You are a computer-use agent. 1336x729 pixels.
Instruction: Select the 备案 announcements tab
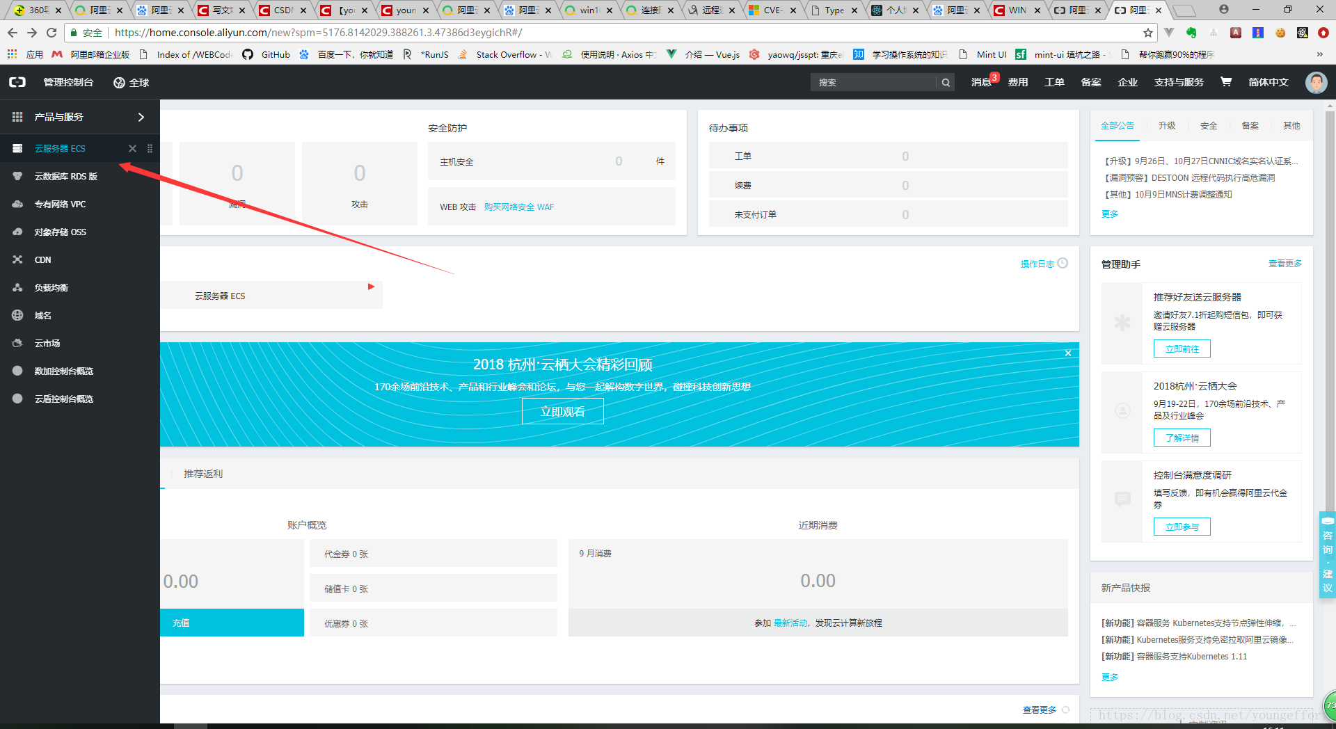[1250, 126]
